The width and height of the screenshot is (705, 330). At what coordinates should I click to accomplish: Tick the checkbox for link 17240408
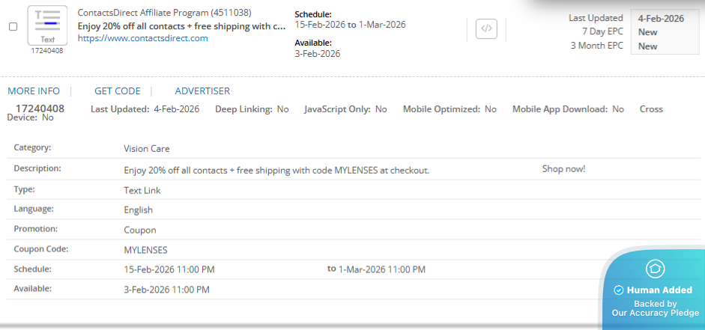(13, 26)
